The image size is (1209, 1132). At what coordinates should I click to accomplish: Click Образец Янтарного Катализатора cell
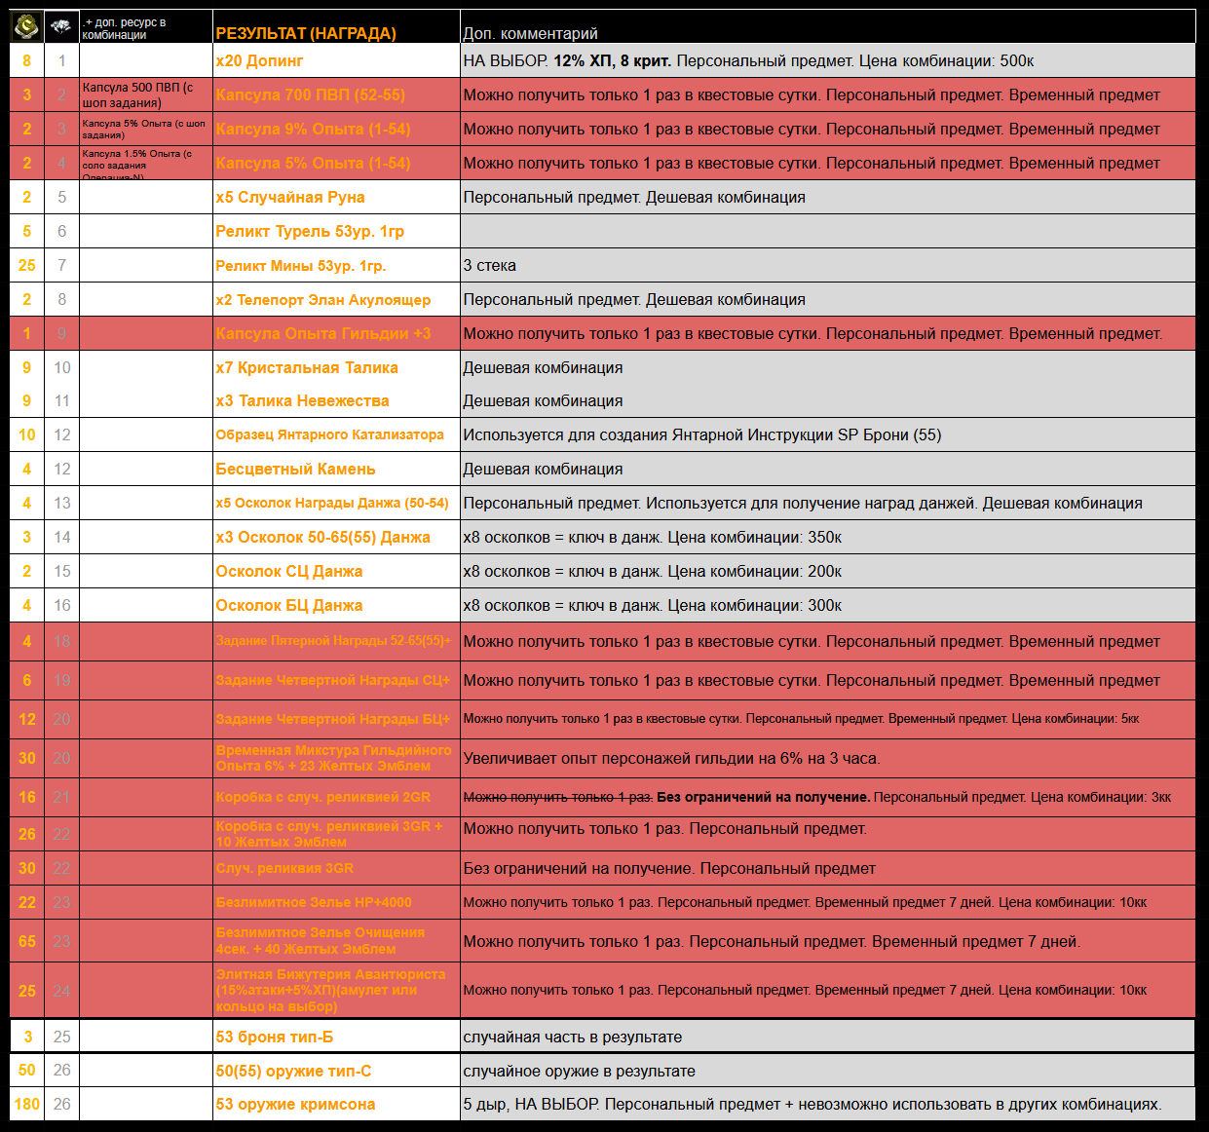pos(329,434)
